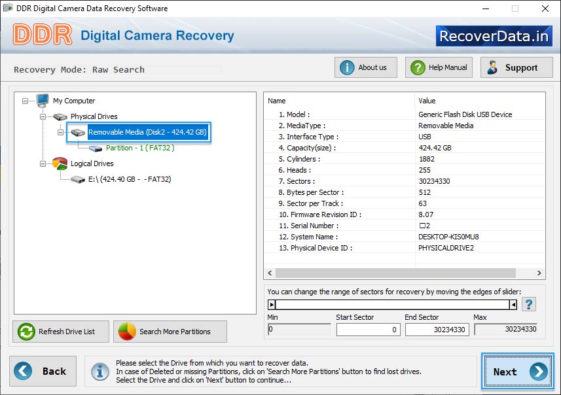
Task: Click the Partition 1 drive icon
Action: 96,148
